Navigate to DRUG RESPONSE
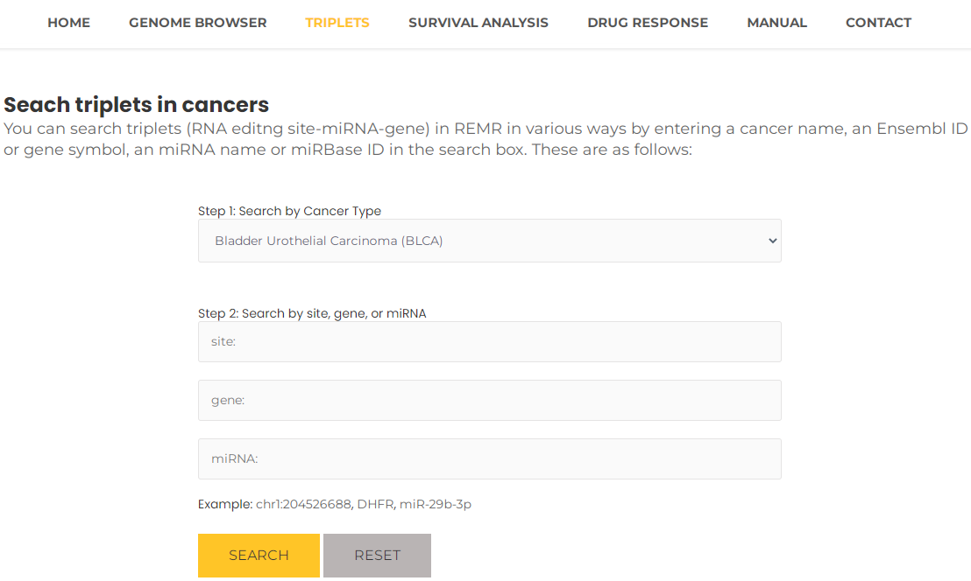This screenshot has width=971, height=581. [x=647, y=23]
